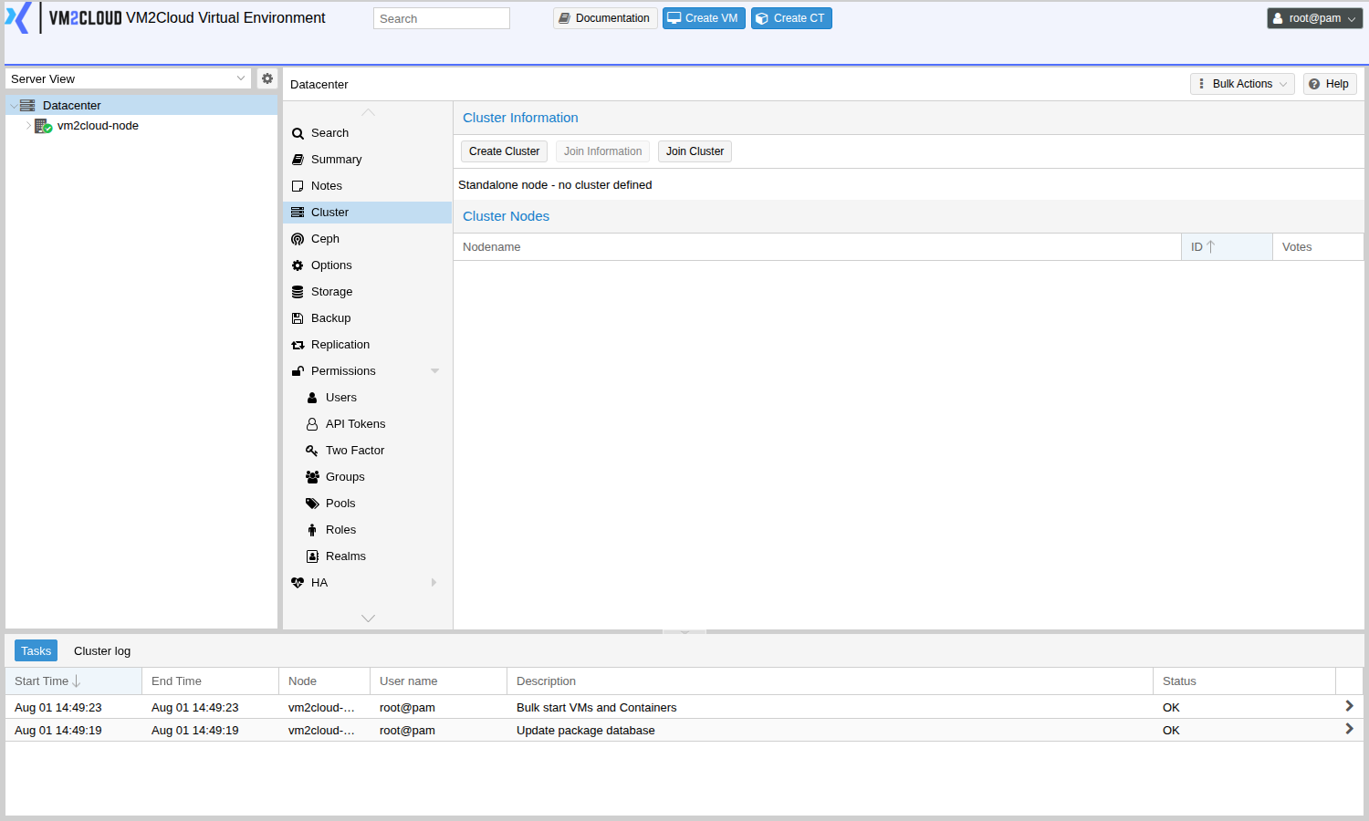
Task: Collapse the bottom log panel handle
Action: point(684,631)
